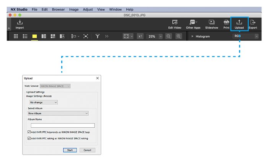Open the Export function
The image size is (268, 168).
(x=253, y=23)
